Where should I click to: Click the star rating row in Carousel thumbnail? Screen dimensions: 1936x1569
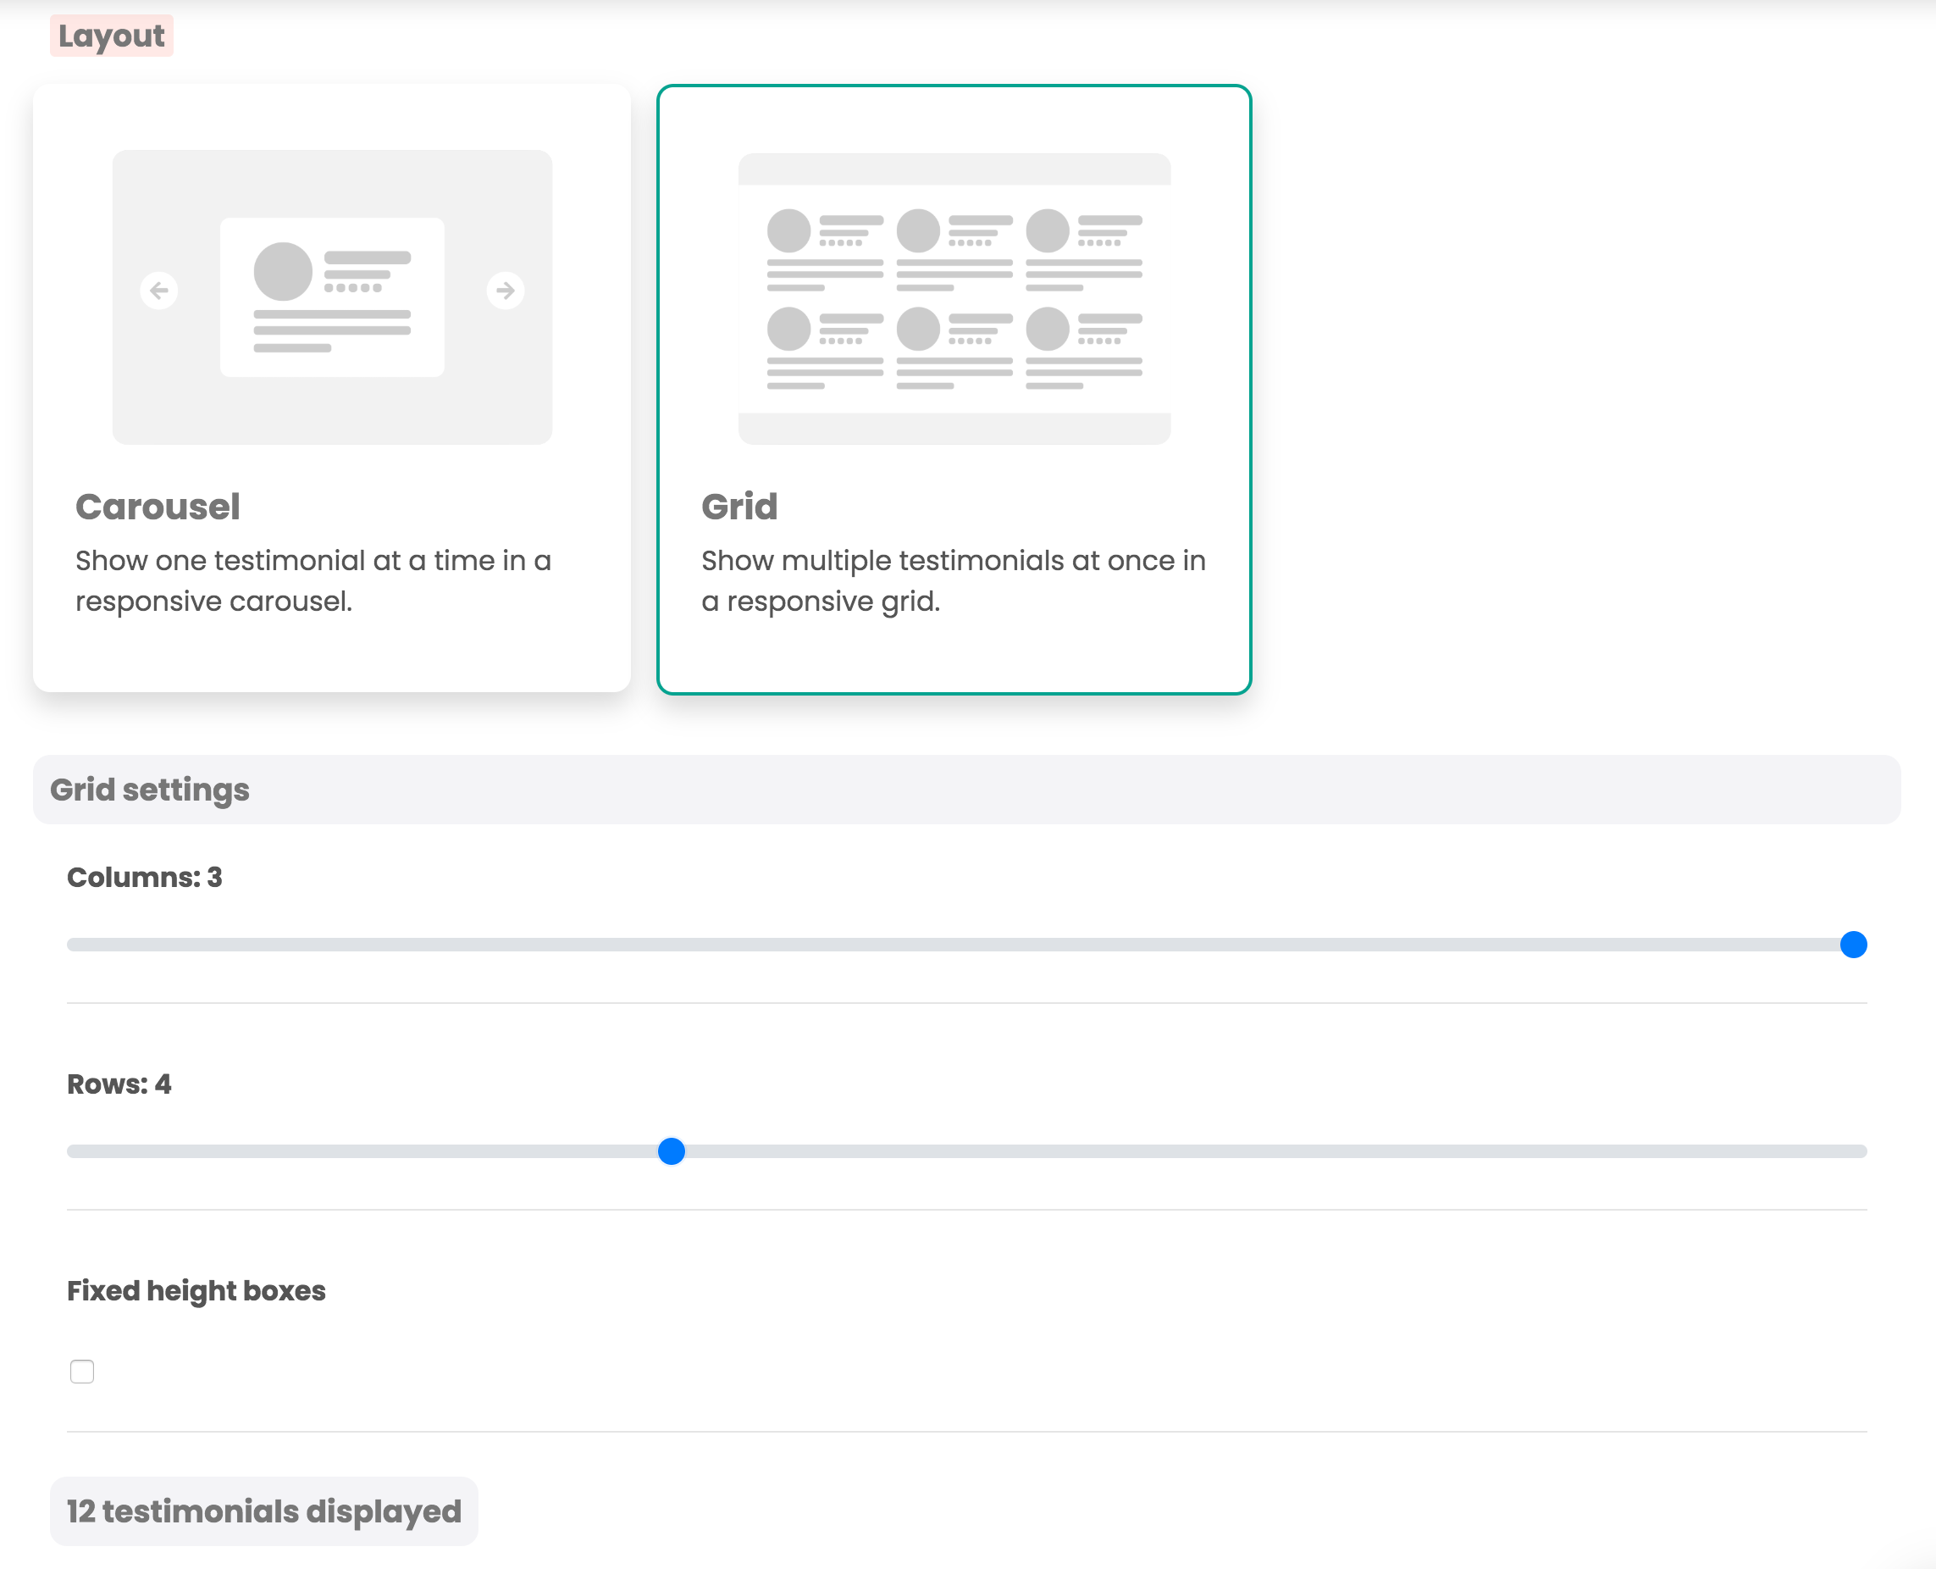(354, 286)
